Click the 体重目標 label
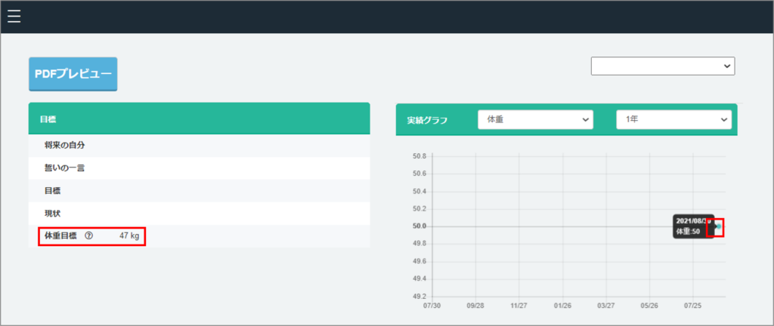 click(x=60, y=236)
